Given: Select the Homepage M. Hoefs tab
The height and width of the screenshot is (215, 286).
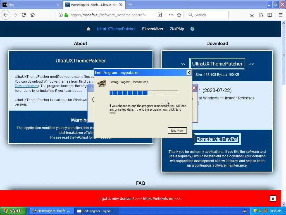Looking at the screenshot, I should [x=94, y=5].
